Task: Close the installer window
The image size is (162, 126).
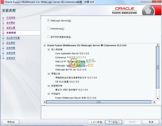Action: [x=157, y=1]
